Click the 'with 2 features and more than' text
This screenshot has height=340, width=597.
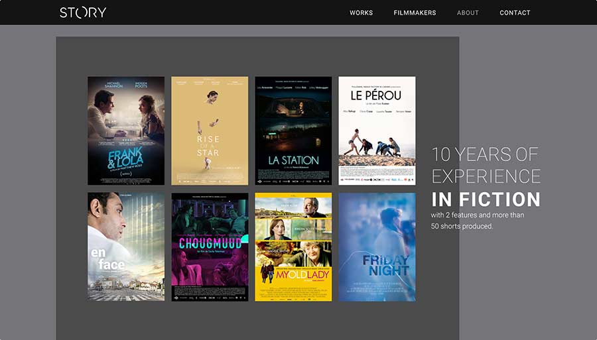(x=478, y=215)
